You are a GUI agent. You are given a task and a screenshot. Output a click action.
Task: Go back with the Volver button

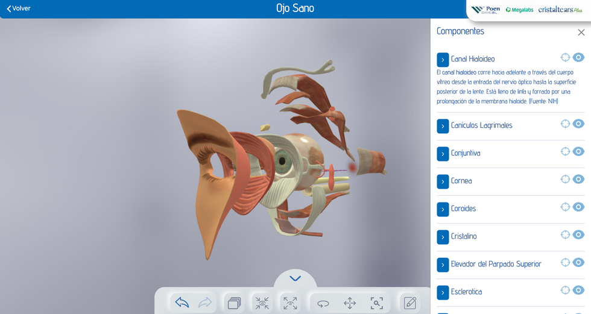click(x=19, y=8)
